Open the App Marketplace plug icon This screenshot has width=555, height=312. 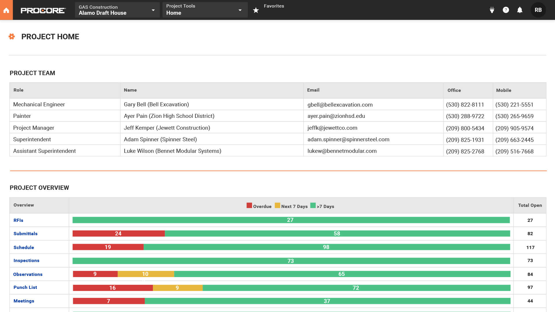coord(492,10)
